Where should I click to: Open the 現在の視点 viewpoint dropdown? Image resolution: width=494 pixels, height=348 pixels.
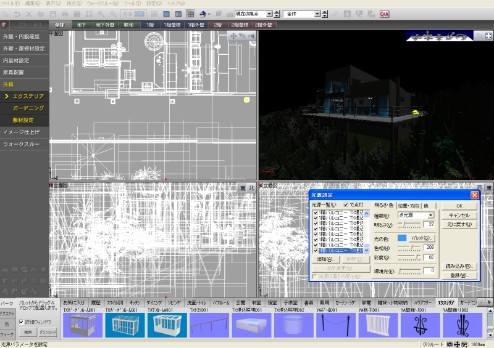coord(269,14)
